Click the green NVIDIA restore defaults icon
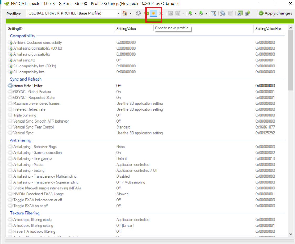 pos(146,13)
